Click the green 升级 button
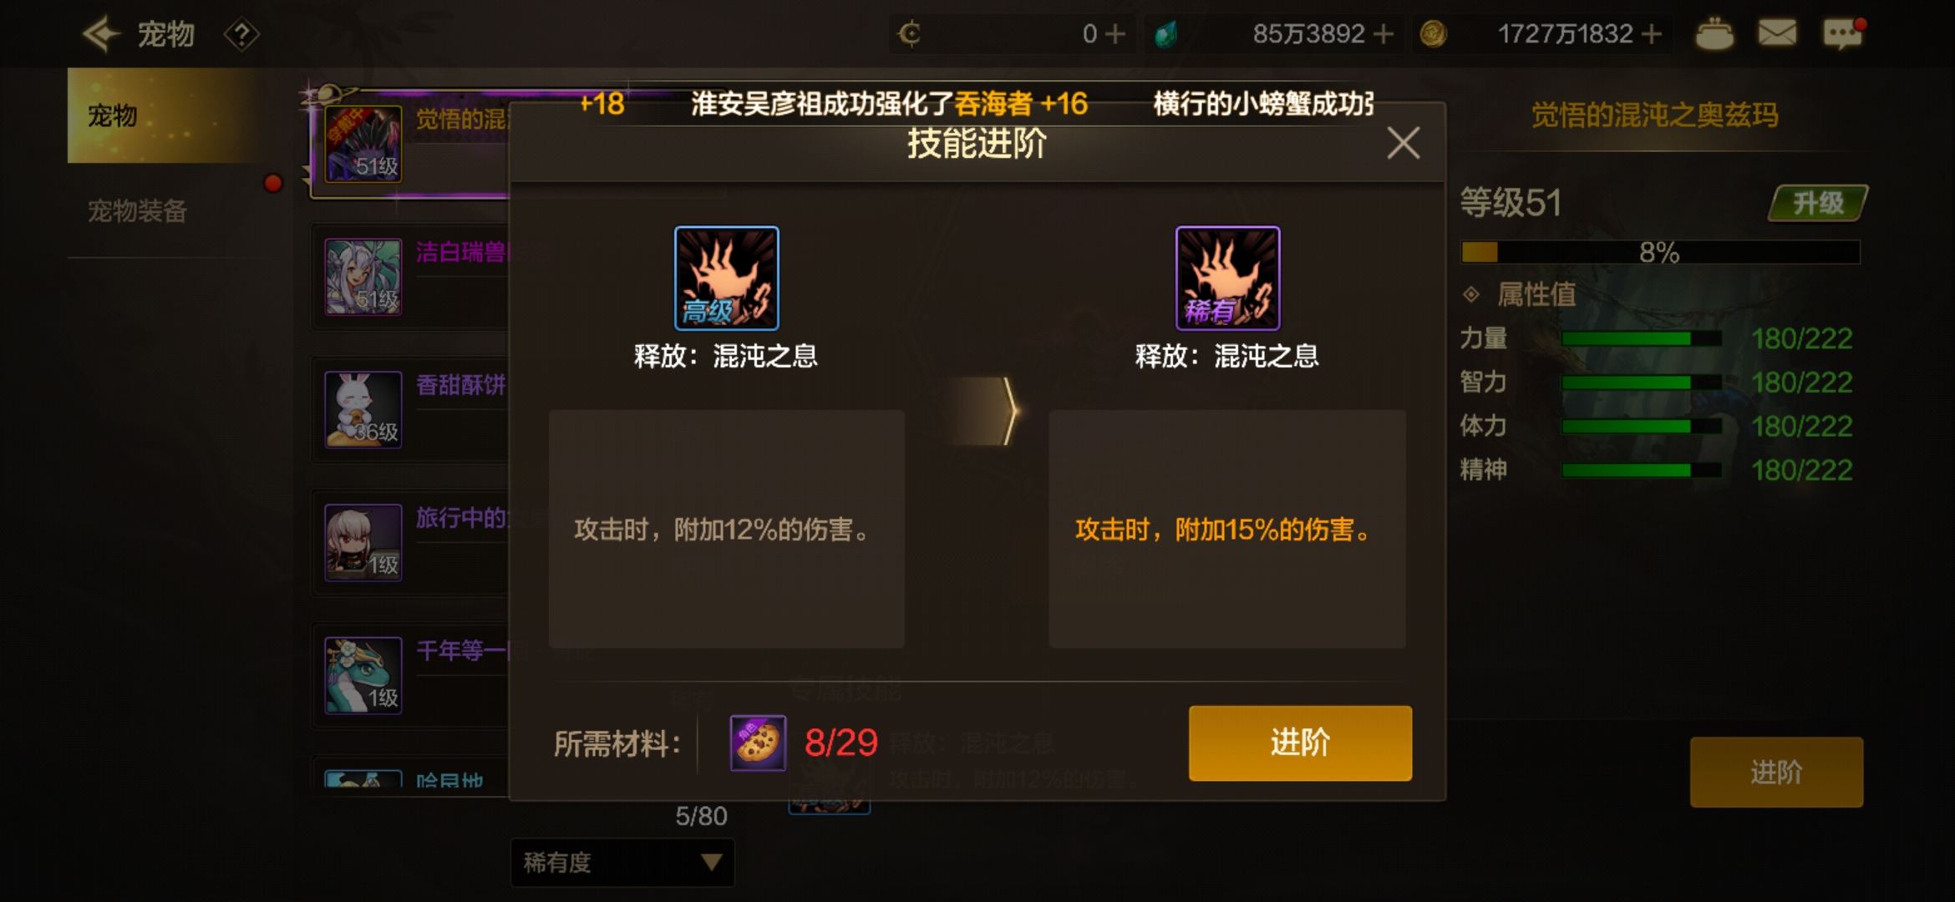 point(1818,203)
